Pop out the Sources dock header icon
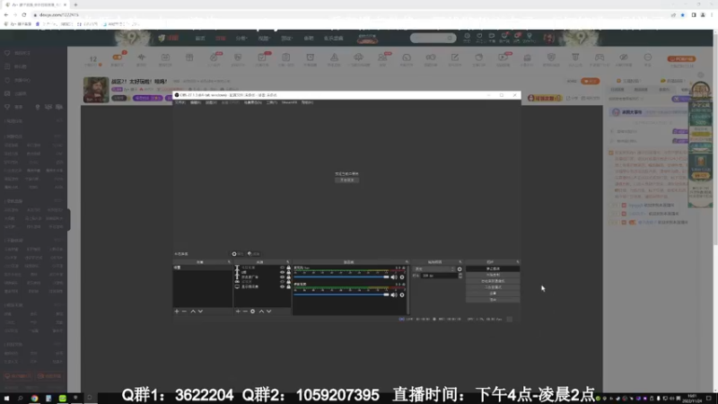Image resolution: width=718 pixels, height=404 pixels. coord(288,262)
